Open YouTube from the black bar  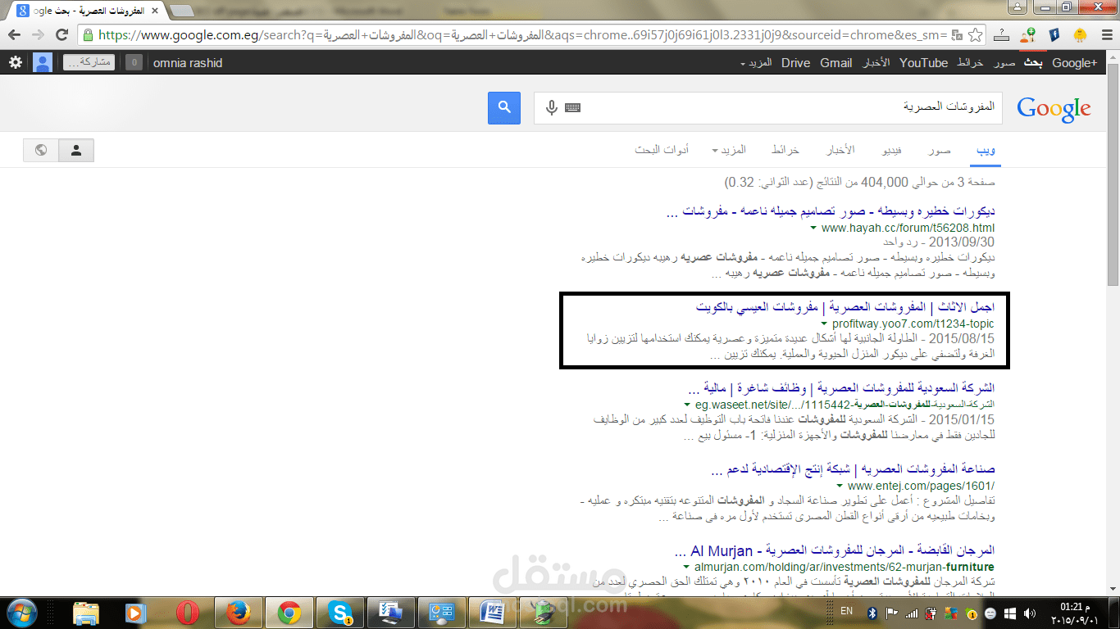[923, 63]
